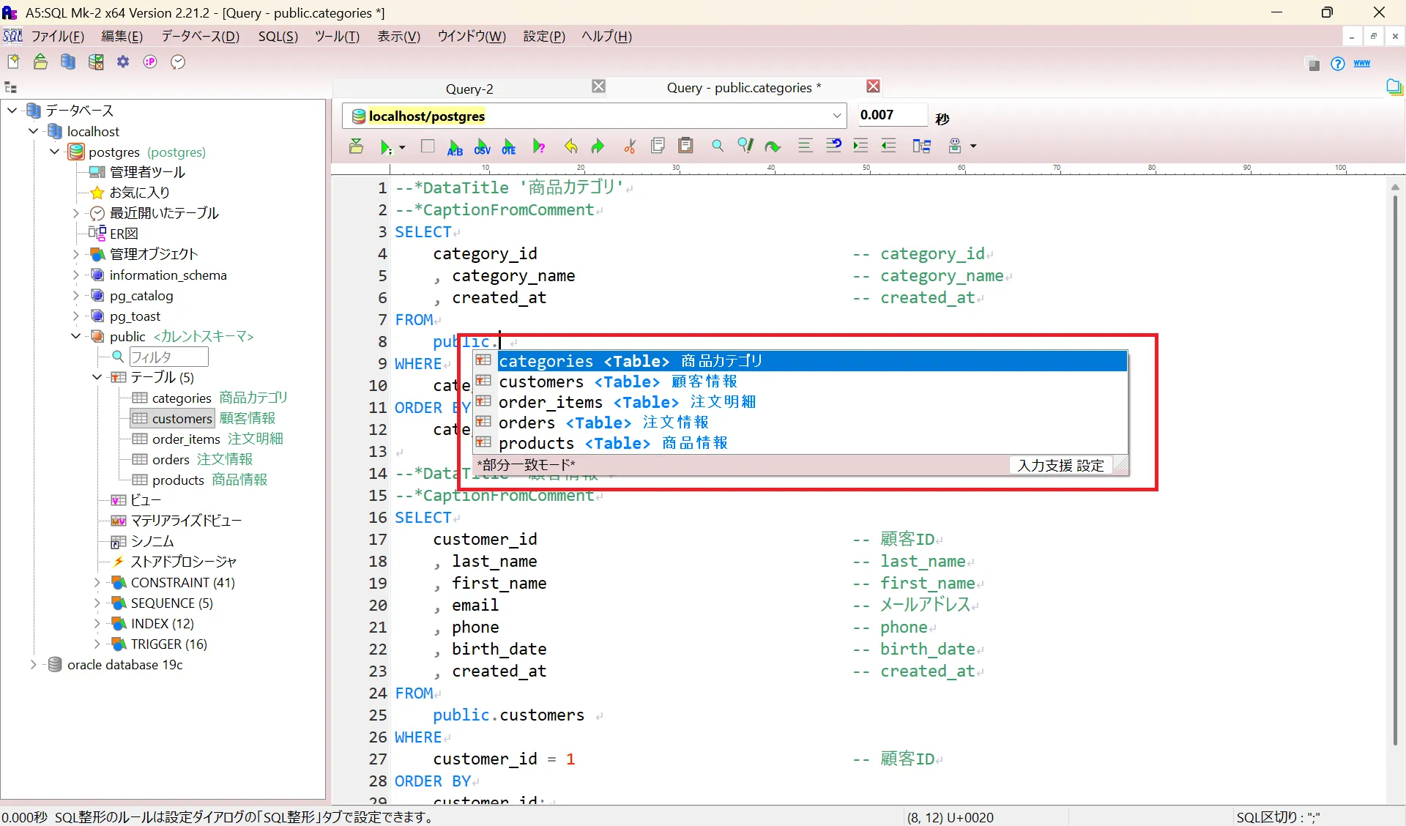Viewport: 1406px width, 826px height.
Task: Click the CTE run icon
Action: (509, 146)
